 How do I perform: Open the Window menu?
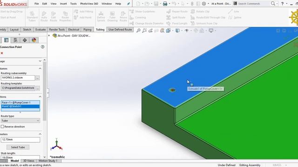(x=107, y=4)
